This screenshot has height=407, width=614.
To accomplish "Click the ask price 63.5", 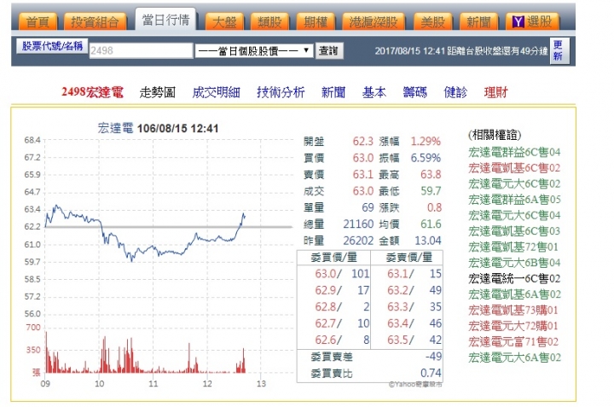I will 398,340.
